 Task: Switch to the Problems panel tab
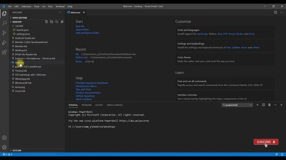click(86, 105)
